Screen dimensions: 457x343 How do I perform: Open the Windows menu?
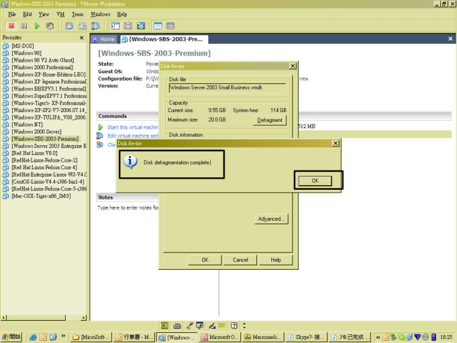tap(101, 14)
